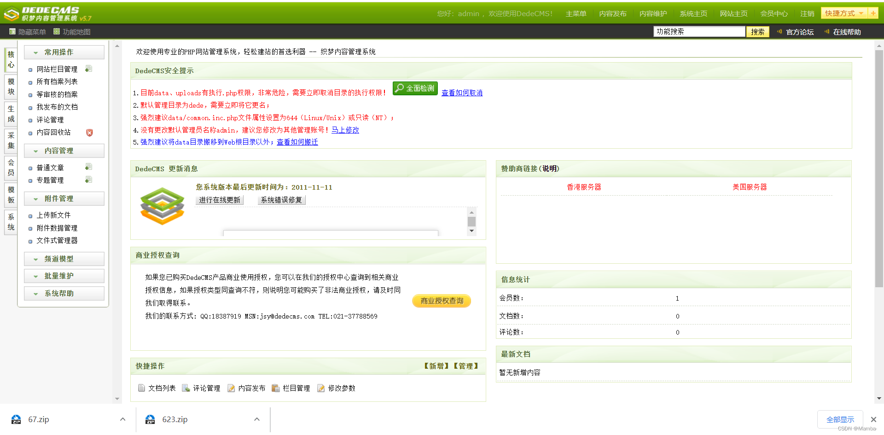Viewport: 884px width, 435px height.
Task: Open the 美国服务器 sponsor link
Action: (x=750, y=187)
